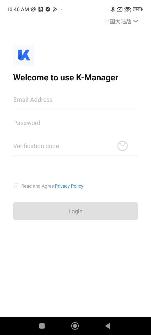Screen dimensions: 151x335
Task: Toggle the Read and Agree checkbox
Action: click(17, 186)
